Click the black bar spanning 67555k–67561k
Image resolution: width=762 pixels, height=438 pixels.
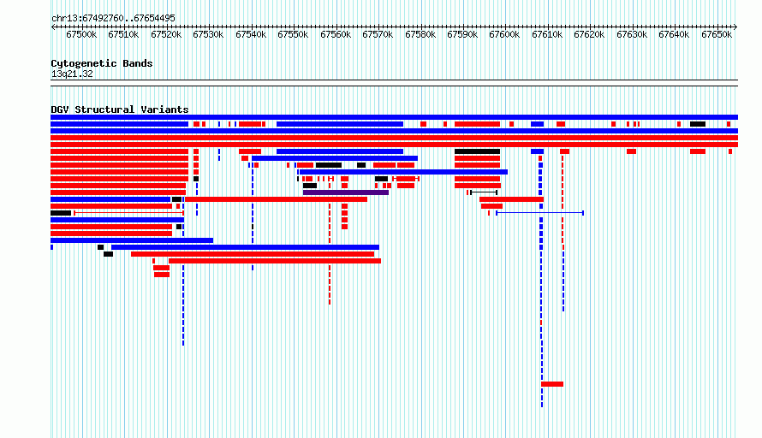click(x=329, y=165)
